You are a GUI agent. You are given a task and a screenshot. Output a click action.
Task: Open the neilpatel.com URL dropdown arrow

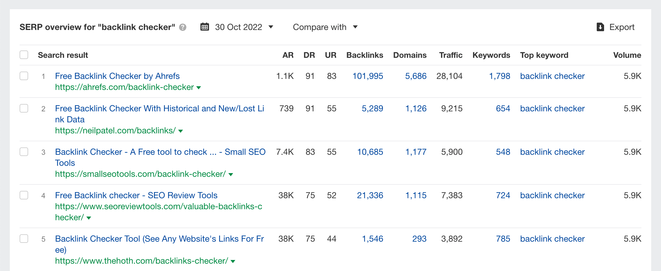click(x=181, y=131)
